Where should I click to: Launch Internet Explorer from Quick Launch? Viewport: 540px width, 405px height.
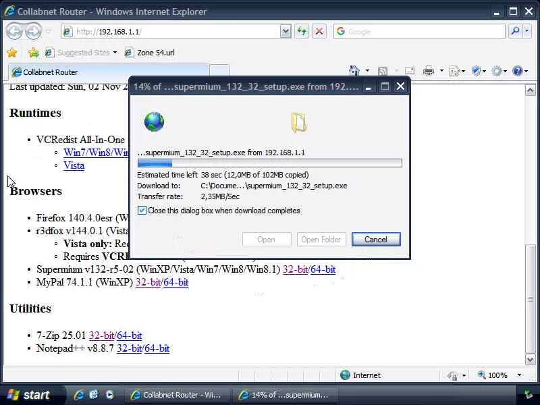coord(79,395)
